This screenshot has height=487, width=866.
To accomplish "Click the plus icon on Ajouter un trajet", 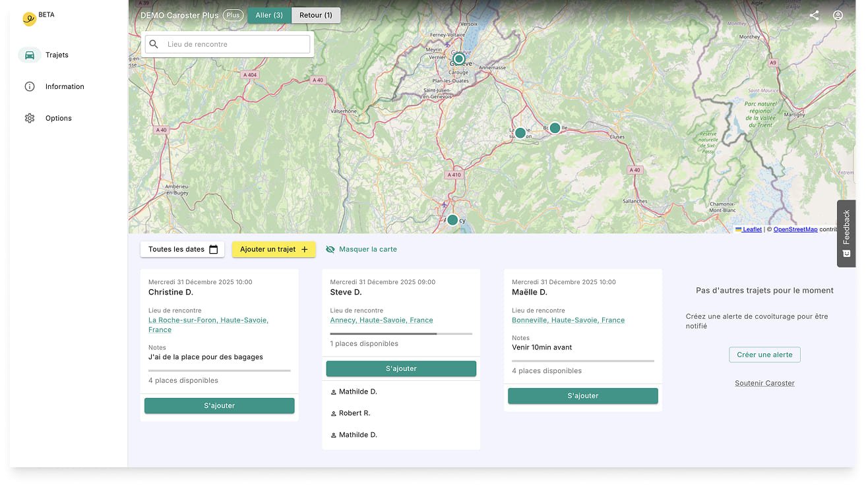I will point(304,250).
